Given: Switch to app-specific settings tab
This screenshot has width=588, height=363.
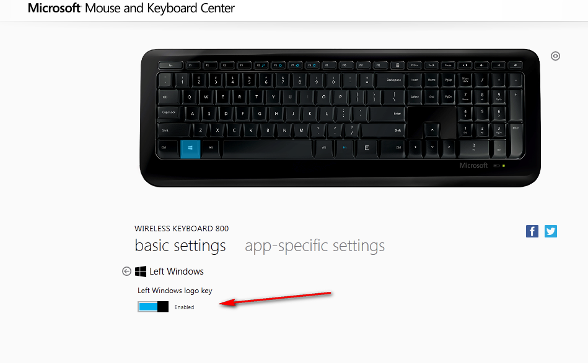Looking at the screenshot, I should (x=315, y=246).
